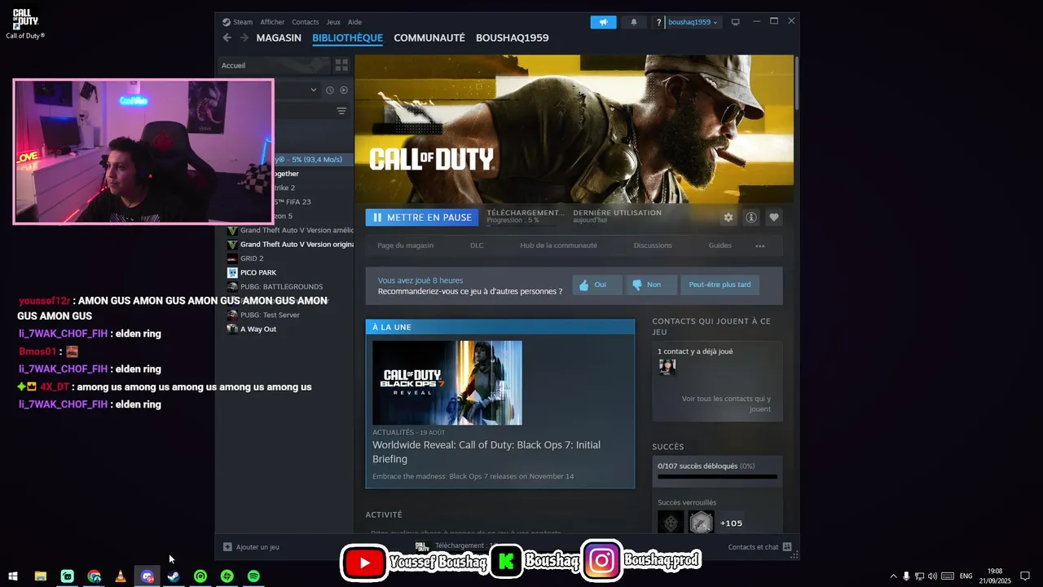This screenshot has height=587, width=1043.
Task: Select the BIBLIOTHÈQUE tab
Action: pyautogui.click(x=347, y=38)
